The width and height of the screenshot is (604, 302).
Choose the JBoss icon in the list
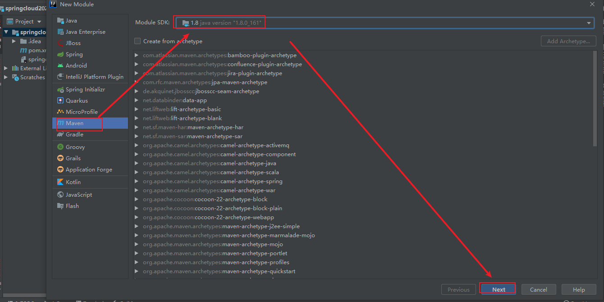60,43
